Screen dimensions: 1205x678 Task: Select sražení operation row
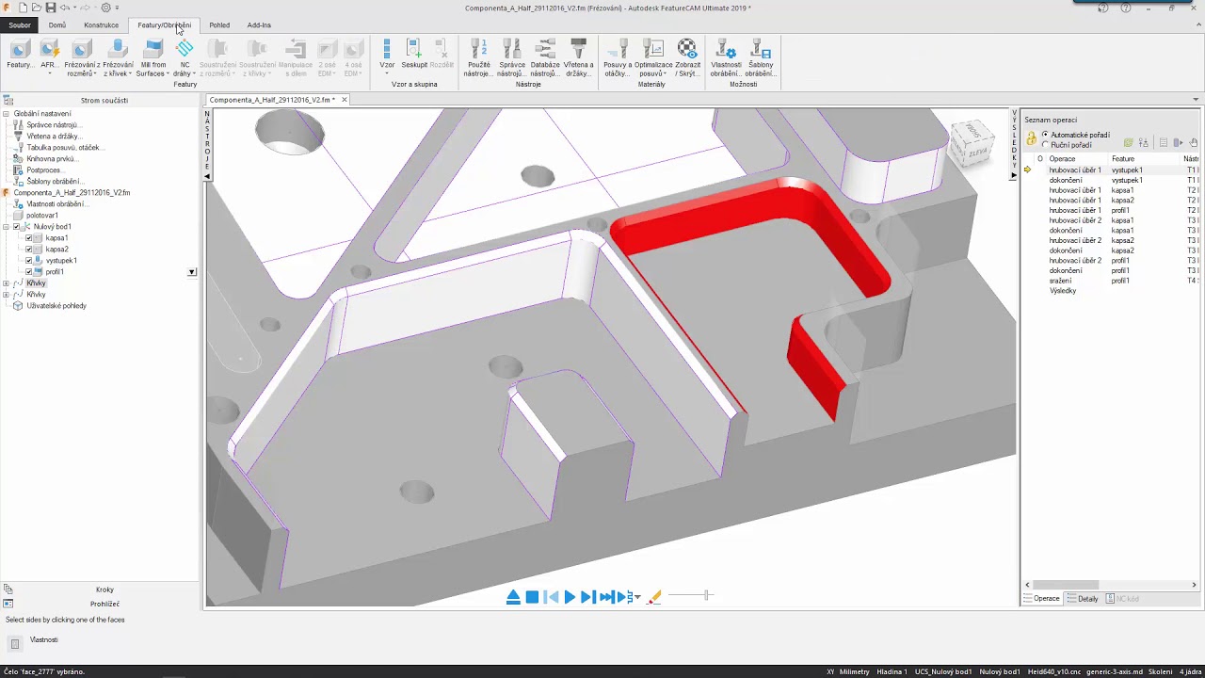tap(1111, 281)
